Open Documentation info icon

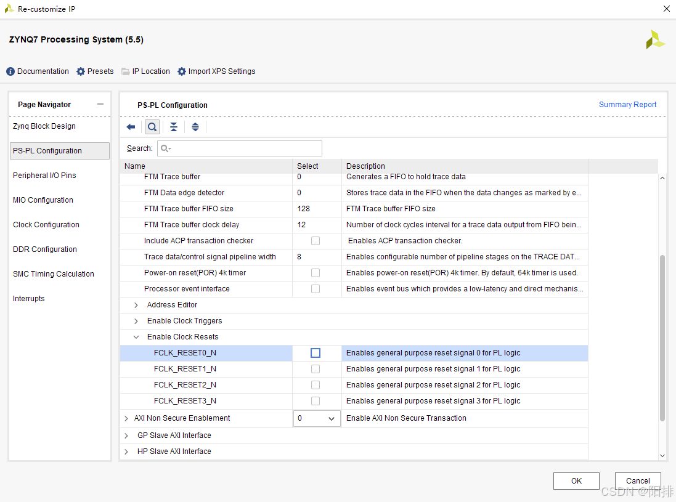point(10,71)
